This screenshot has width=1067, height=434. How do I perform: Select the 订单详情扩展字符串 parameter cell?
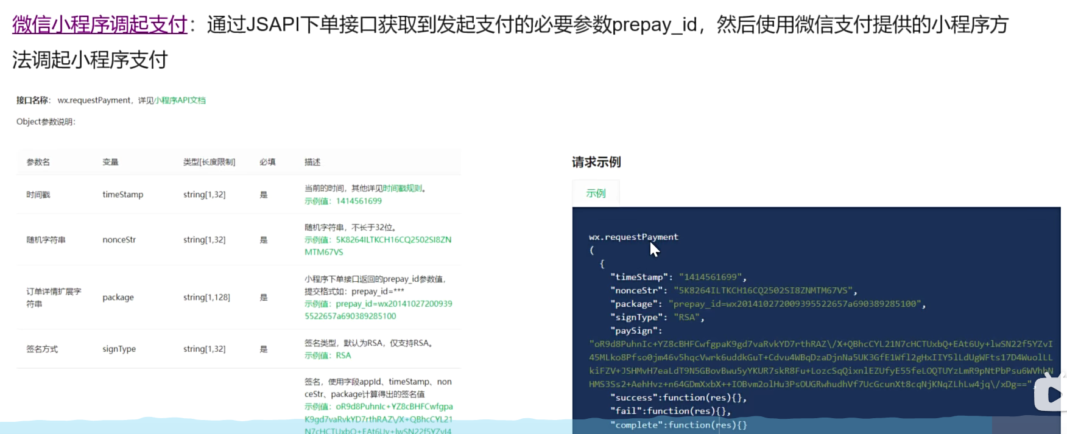pyautogui.click(x=54, y=298)
